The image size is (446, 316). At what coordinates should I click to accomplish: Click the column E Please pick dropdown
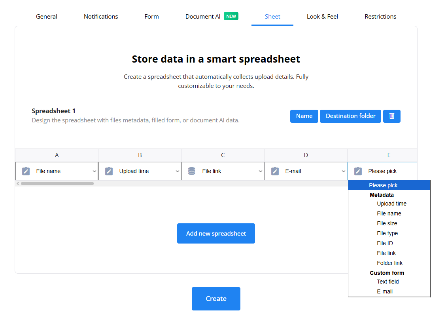383,171
